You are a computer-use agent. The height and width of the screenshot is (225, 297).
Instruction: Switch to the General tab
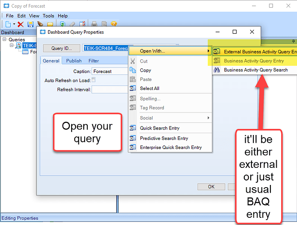[x=51, y=61]
